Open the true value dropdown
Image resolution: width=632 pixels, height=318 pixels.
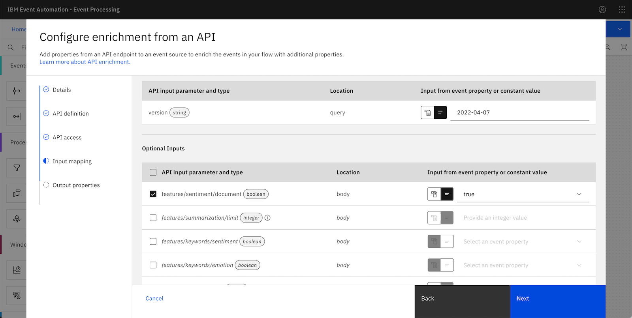[x=523, y=194]
